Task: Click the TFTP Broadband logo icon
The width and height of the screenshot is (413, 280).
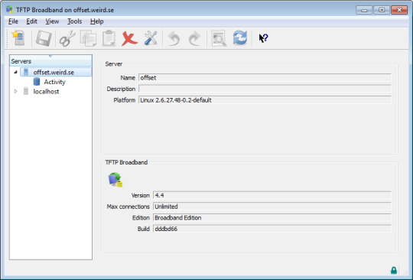Action: pyautogui.click(x=115, y=180)
